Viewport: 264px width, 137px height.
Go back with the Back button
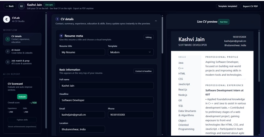pyautogui.click(x=10, y=6)
